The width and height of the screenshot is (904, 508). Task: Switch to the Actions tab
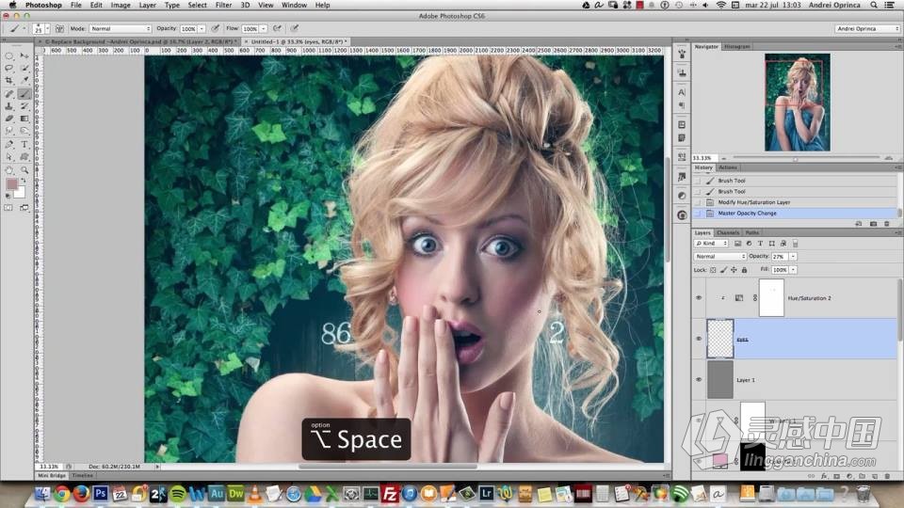[x=728, y=167]
